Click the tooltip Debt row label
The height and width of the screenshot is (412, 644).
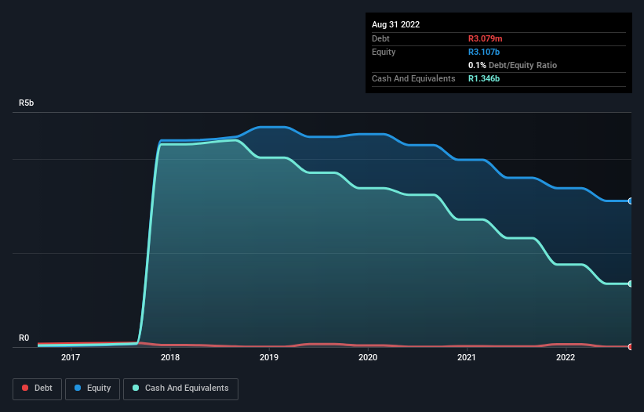click(380, 38)
